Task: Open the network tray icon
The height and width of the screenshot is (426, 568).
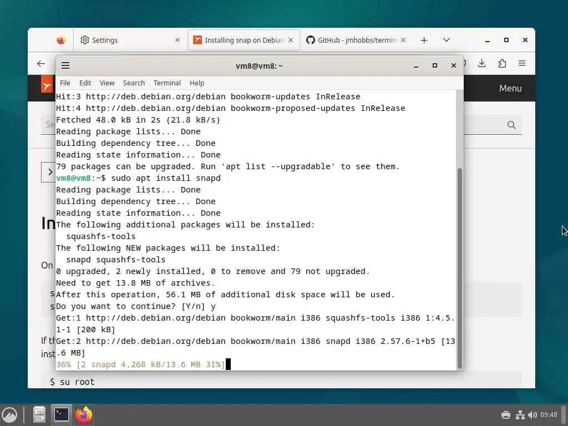Action: pos(520,415)
